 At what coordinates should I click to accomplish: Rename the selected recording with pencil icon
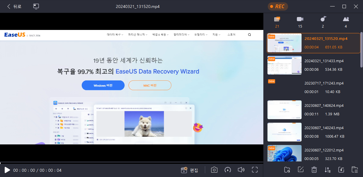(300, 170)
